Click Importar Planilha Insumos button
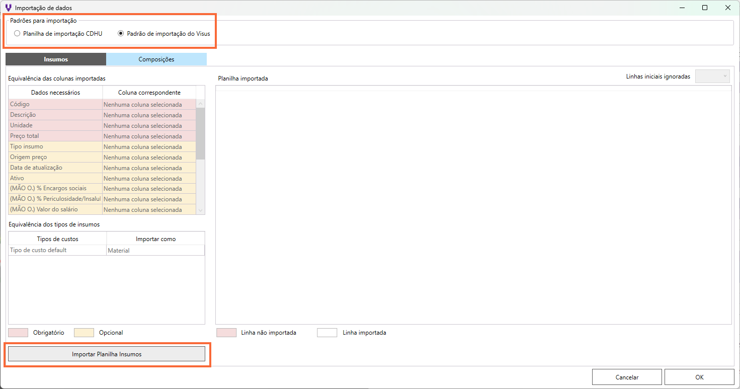740x389 pixels. pyautogui.click(x=107, y=354)
